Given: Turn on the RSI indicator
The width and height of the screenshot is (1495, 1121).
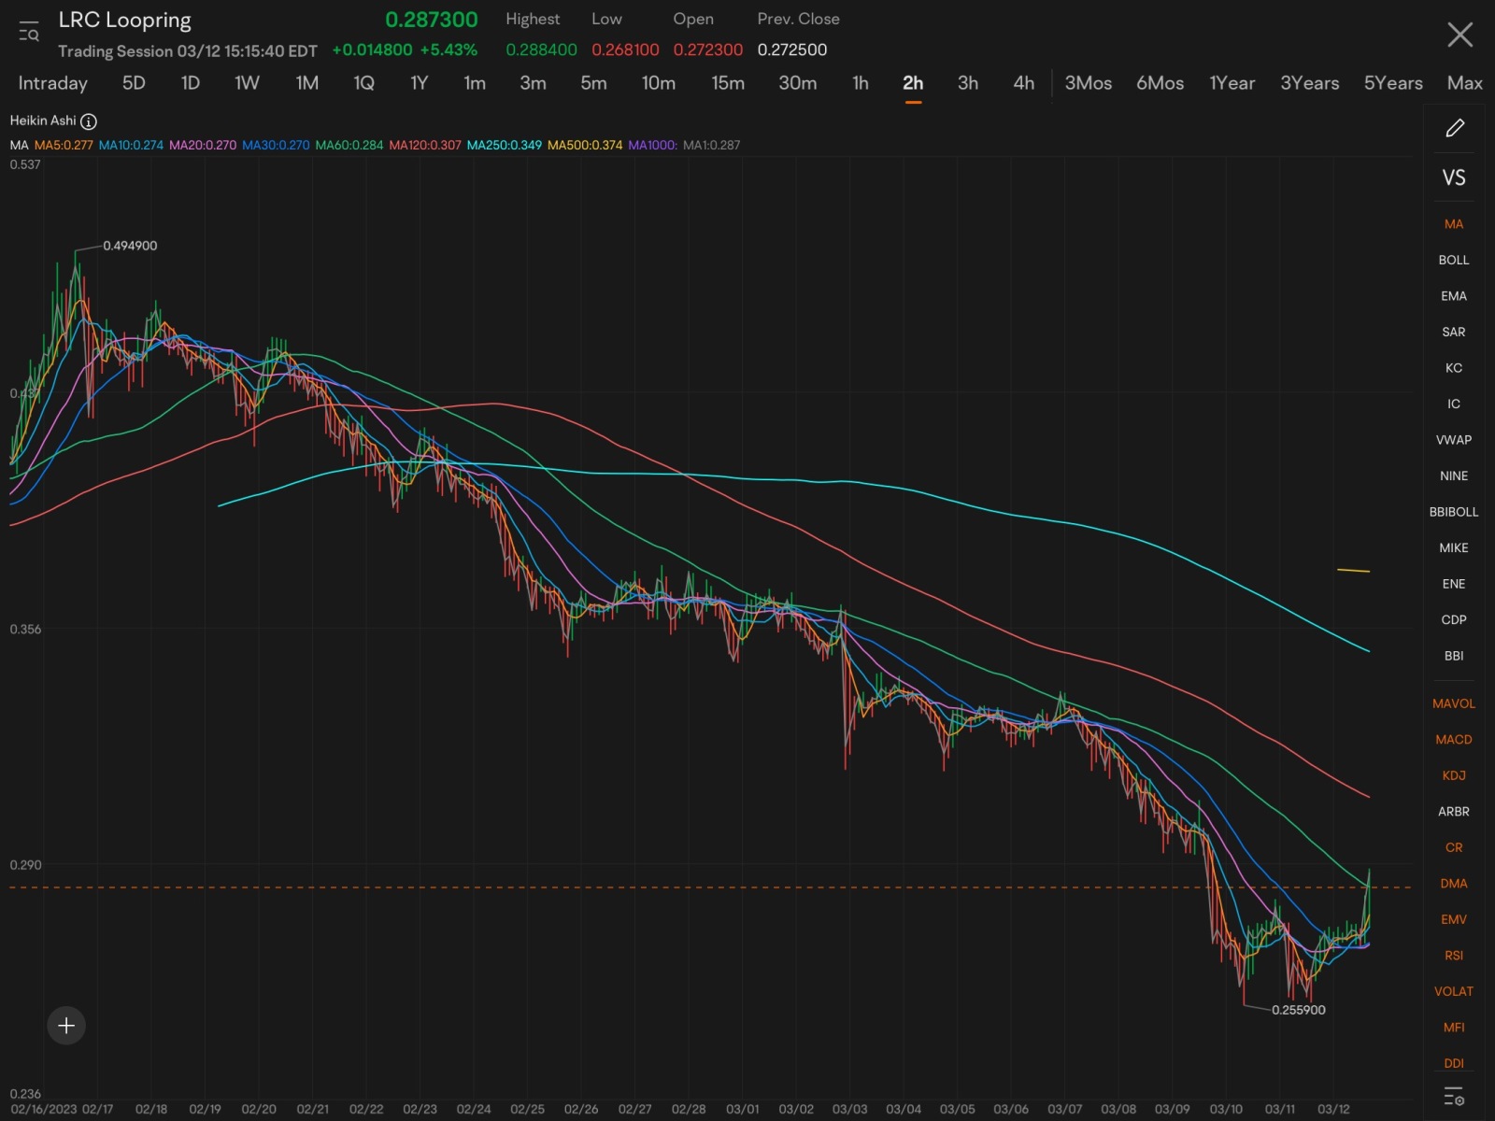Looking at the screenshot, I should click(x=1454, y=955).
